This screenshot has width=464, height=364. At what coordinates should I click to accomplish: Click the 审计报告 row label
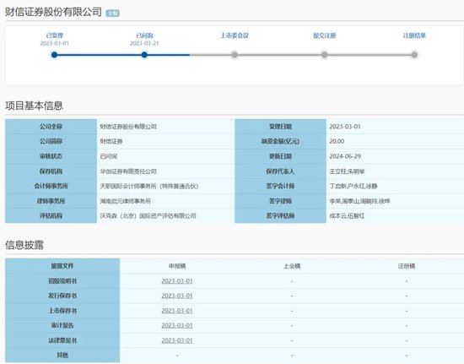click(62, 325)
